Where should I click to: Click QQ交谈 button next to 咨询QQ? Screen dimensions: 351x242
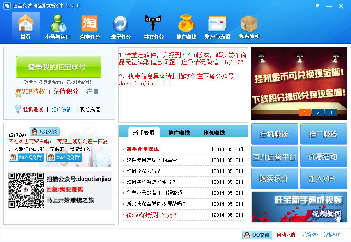pyautogui.click(x=44, y=132)
